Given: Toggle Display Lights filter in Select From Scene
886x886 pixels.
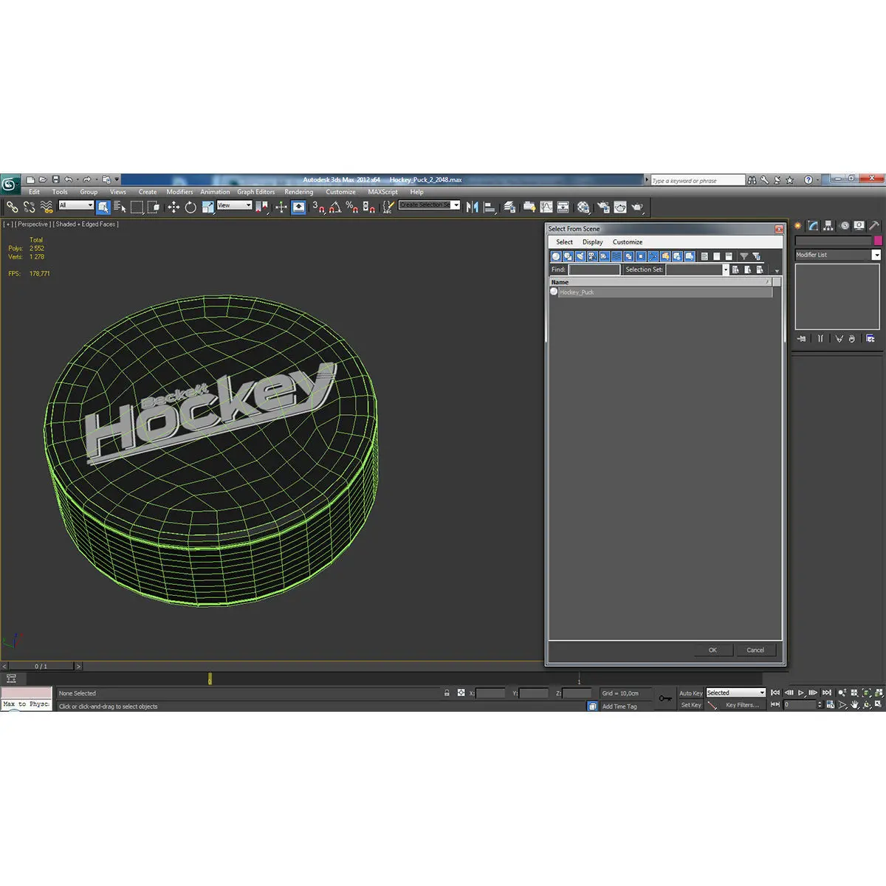Looking at the screenshot, I should (x=580, y=256).
